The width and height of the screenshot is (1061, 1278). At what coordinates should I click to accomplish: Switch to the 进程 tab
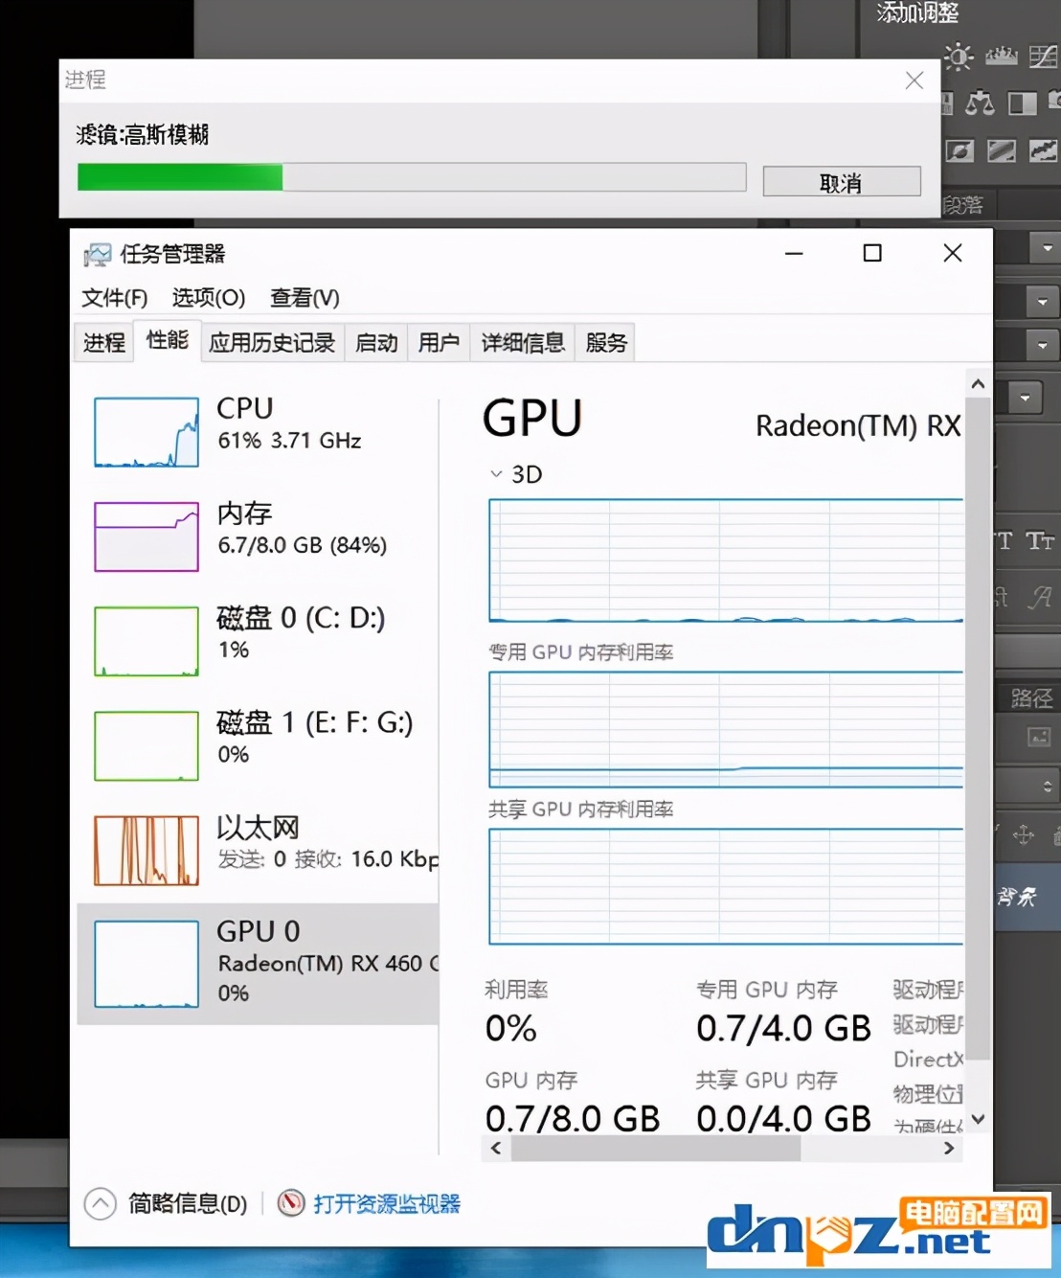103,343
